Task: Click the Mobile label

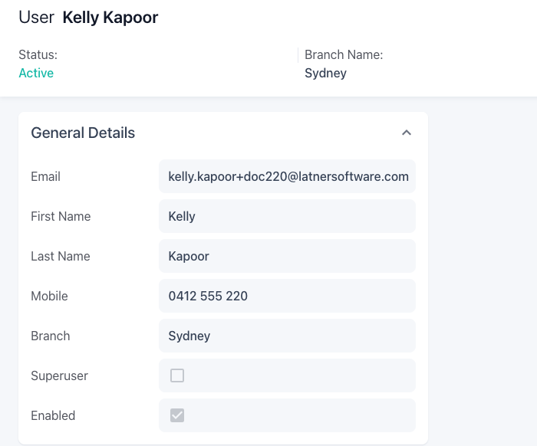Action: pos(49,297)
